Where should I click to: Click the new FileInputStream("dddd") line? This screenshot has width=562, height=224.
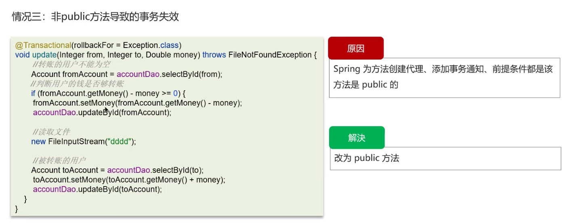click(84, 142)
